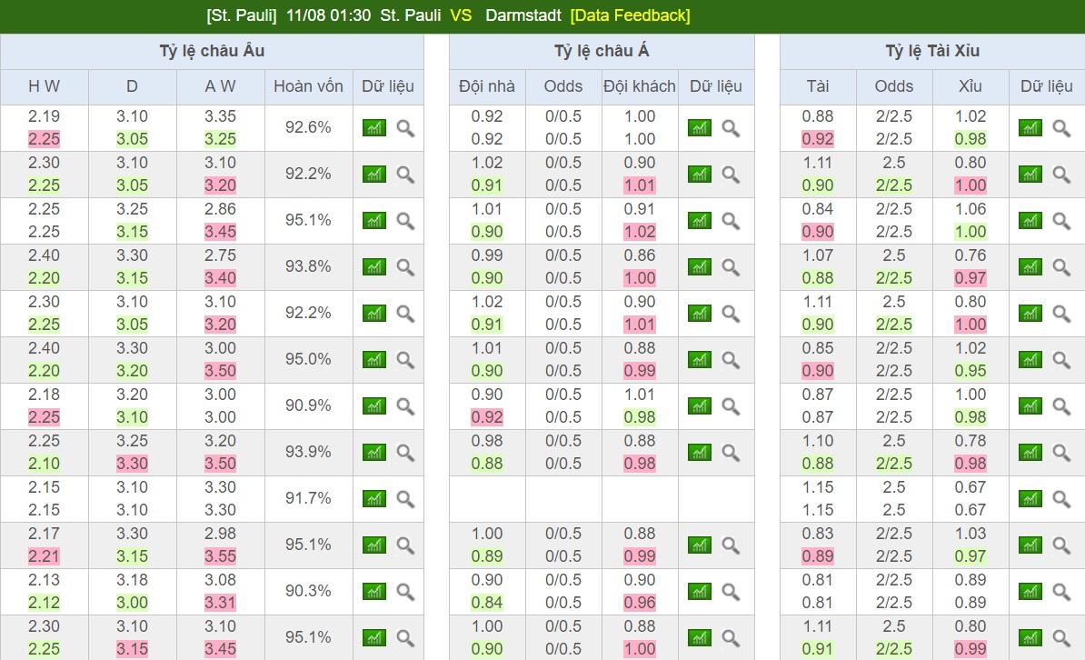
Task: Click magnifier in the 93.8% payout row
Action: (405, 267)
